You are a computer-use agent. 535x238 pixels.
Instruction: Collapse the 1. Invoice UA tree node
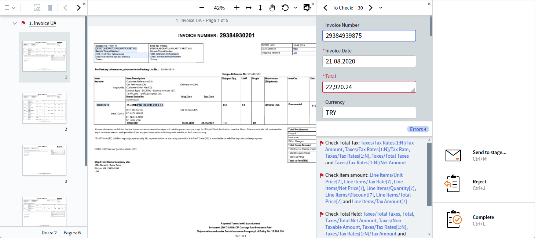pyautogui.click(x=15, y=23)
